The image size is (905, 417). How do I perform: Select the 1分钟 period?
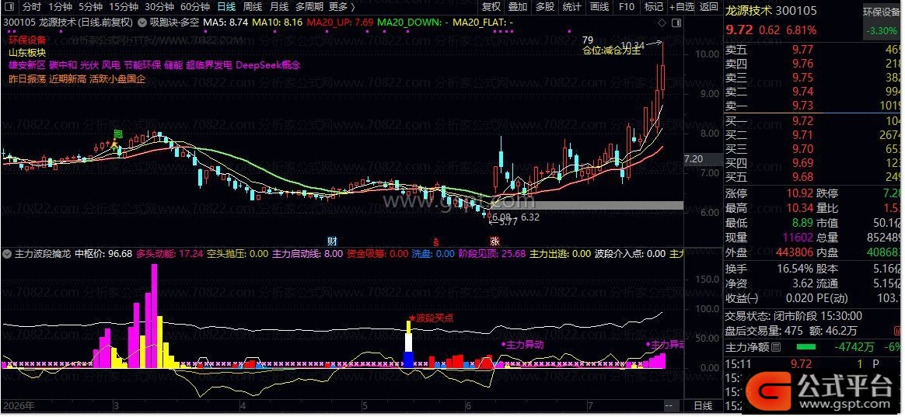pos(60,7)
